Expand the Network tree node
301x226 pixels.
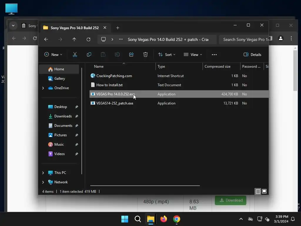pos(43,182)
